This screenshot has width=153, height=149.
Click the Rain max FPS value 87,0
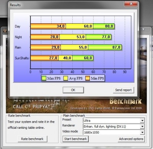tap(116, 47)
